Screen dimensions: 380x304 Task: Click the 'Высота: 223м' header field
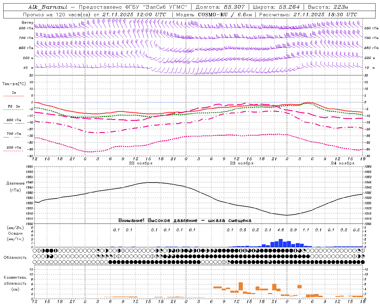[328, 7]
